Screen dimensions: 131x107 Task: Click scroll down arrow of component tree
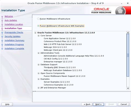point(128,88)
